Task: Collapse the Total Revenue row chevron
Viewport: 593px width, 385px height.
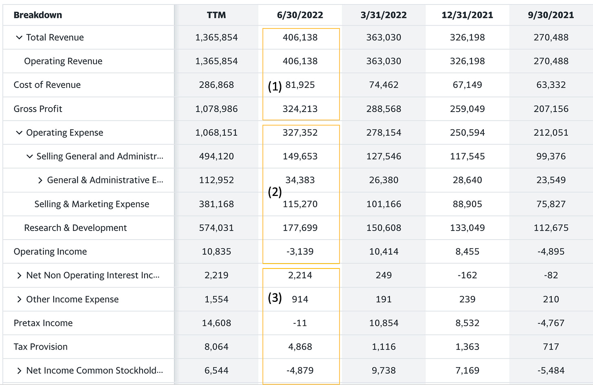Action: point(19,37)
